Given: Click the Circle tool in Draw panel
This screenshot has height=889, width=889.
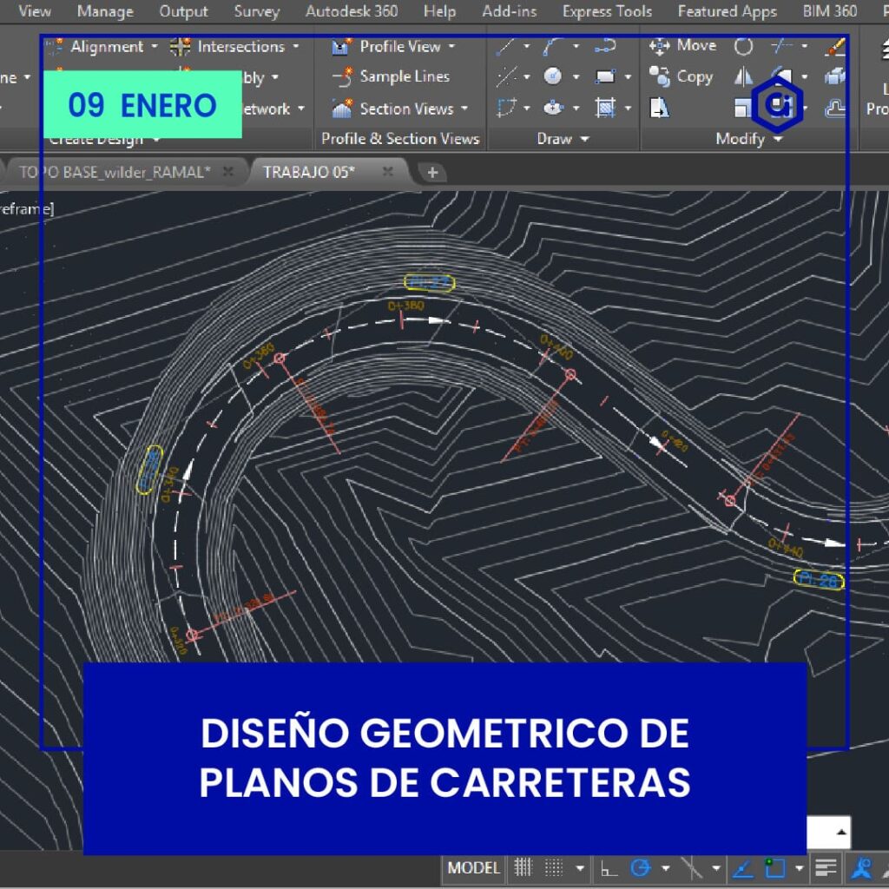Looking at the screenshot, I should (553, 77).
